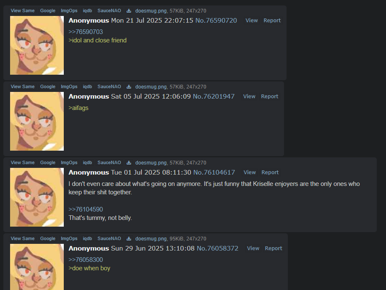
Task: Click ImgOps on post No.76590720
Action: [69, 10]
